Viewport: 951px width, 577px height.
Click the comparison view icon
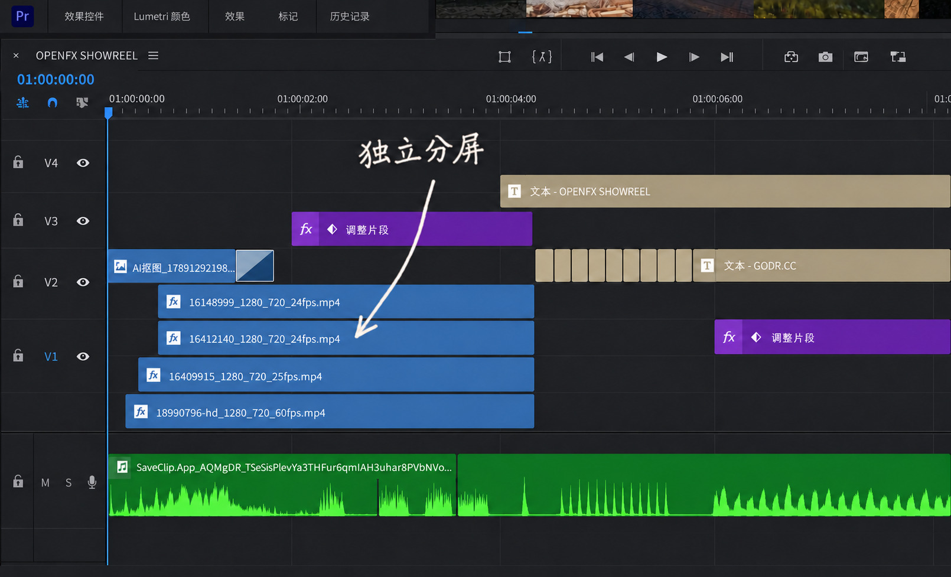[861, 57]
